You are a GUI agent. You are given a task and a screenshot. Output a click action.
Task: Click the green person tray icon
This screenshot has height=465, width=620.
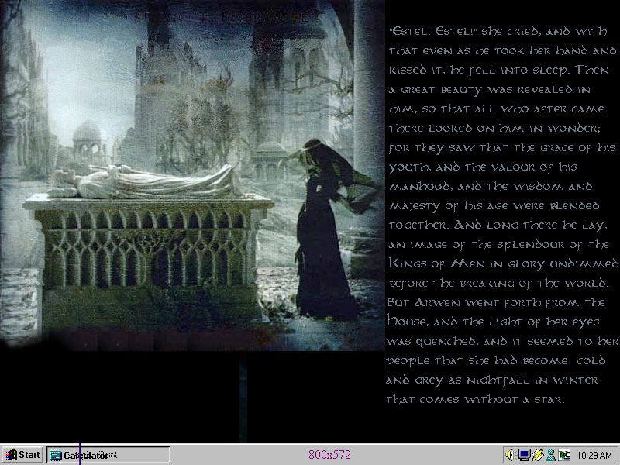(550, 455)
